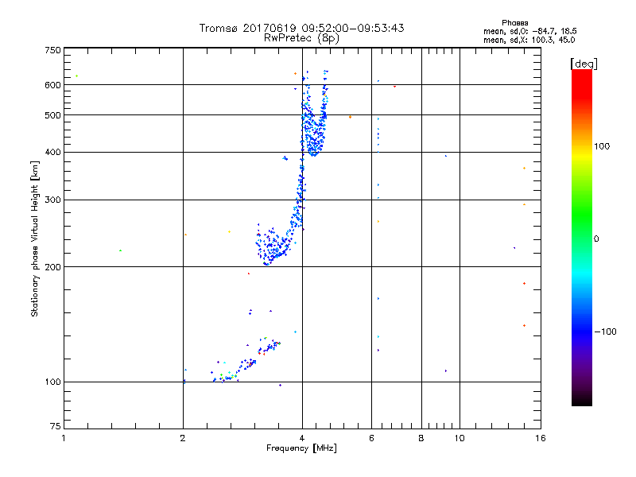Screen dimensions: 636x477
Task: Select the "mean, sd,O: -84.7, 18.5" line
Action: point(530,31)
